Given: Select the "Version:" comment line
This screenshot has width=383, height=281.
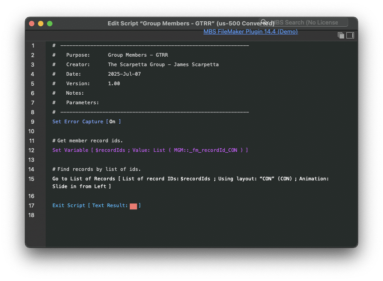Looking at the screenshot, I should [x=86, y=83].
